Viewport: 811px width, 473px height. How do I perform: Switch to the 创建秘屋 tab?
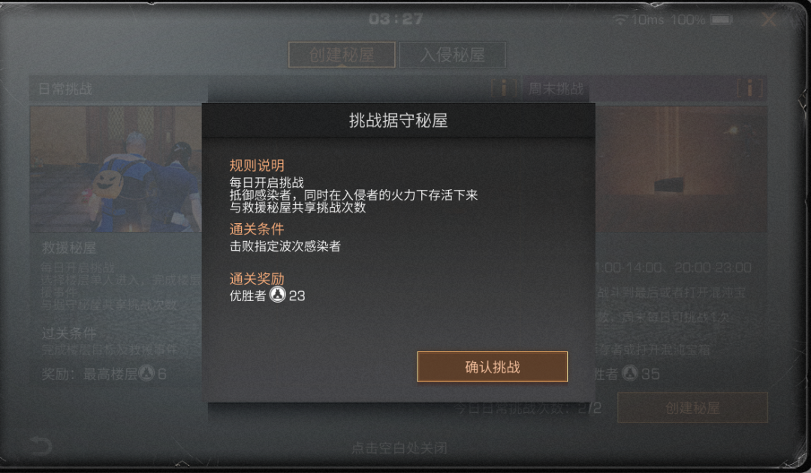coord(342,54)
